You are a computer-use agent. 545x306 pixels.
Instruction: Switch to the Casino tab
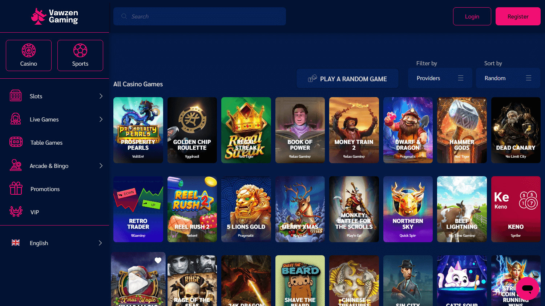tap(28, 55)
